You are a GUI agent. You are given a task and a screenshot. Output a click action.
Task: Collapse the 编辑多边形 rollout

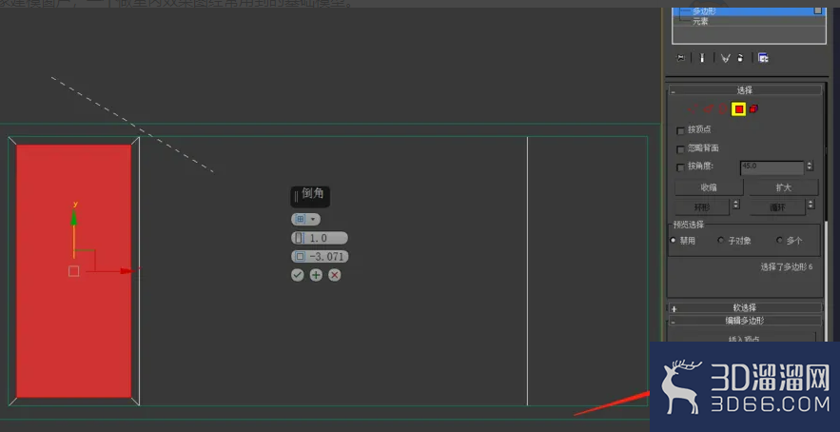pos(745,321)
